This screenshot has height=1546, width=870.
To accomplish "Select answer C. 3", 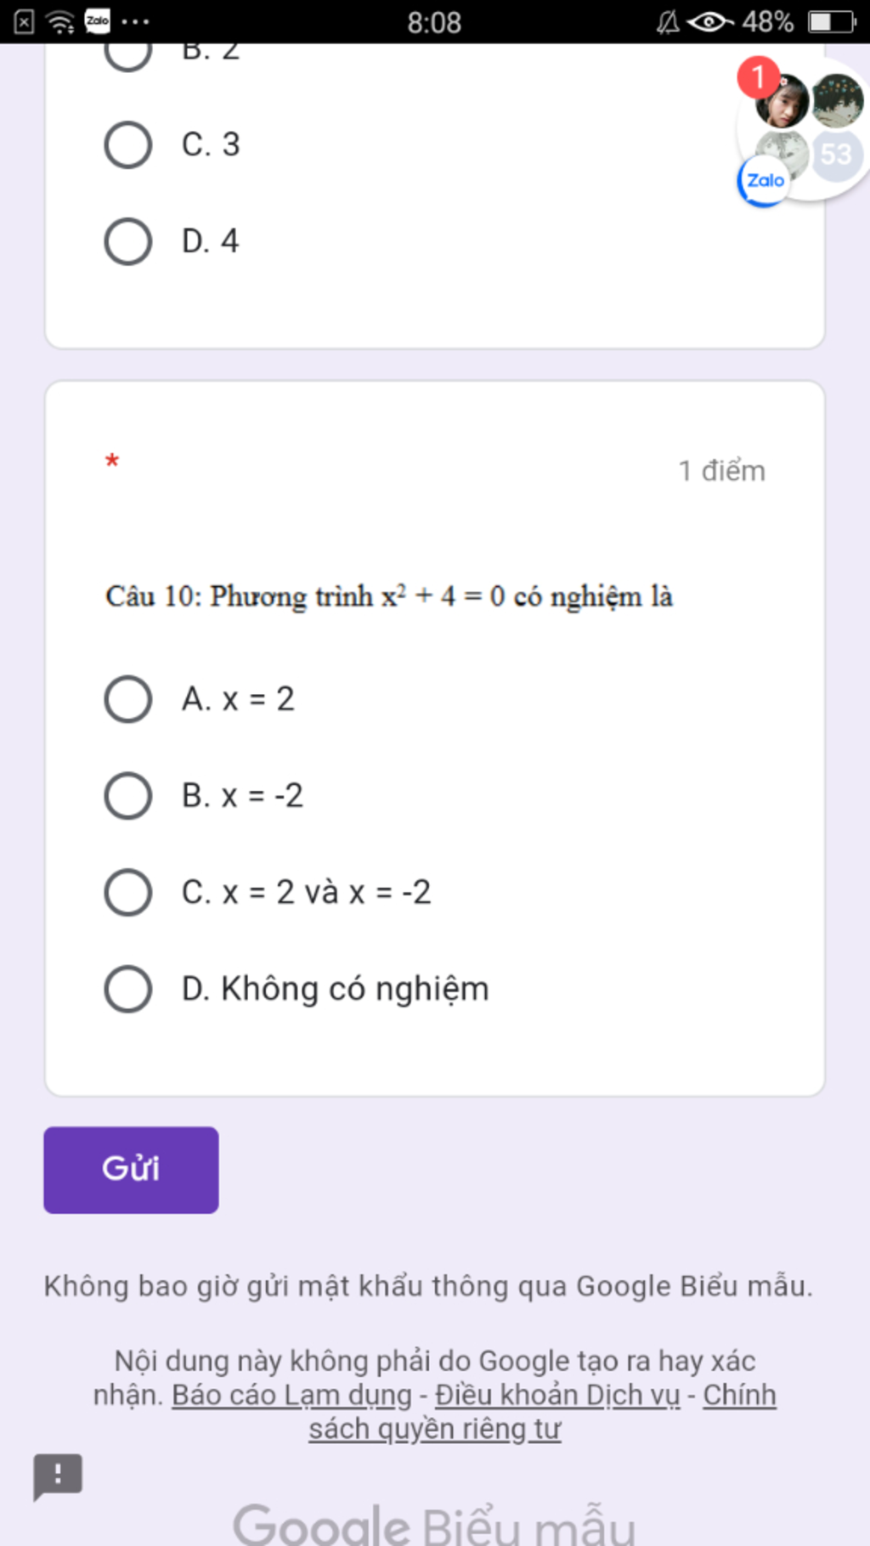I will coord(172,144).
